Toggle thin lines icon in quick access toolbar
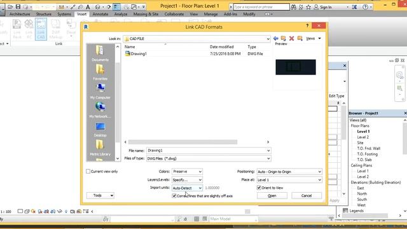This screenshot has height=229, width=407. coord(116,7)
